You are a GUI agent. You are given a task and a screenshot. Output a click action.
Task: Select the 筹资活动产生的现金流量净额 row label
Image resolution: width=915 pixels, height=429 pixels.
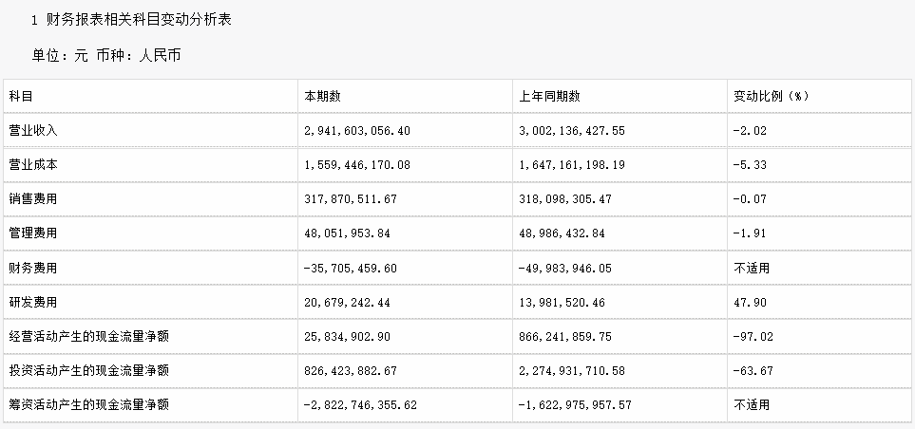pyautogui.click(x=89, y=404)
